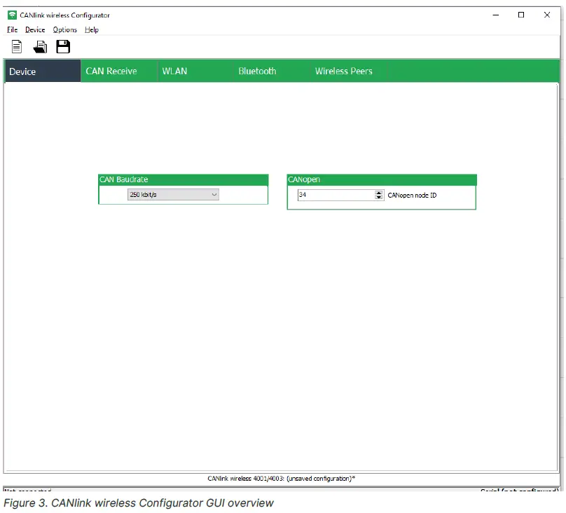
Task: Click the save floppy disk icon
Action: [63, 47]
